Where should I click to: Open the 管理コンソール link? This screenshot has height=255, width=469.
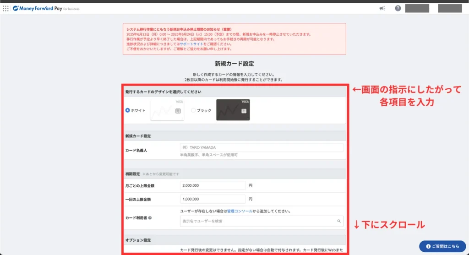[240, 211]
